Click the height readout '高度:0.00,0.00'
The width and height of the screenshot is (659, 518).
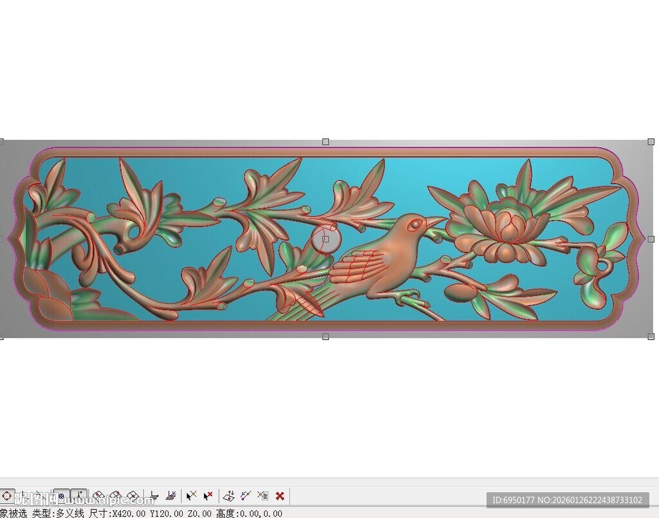coord(249,513)
